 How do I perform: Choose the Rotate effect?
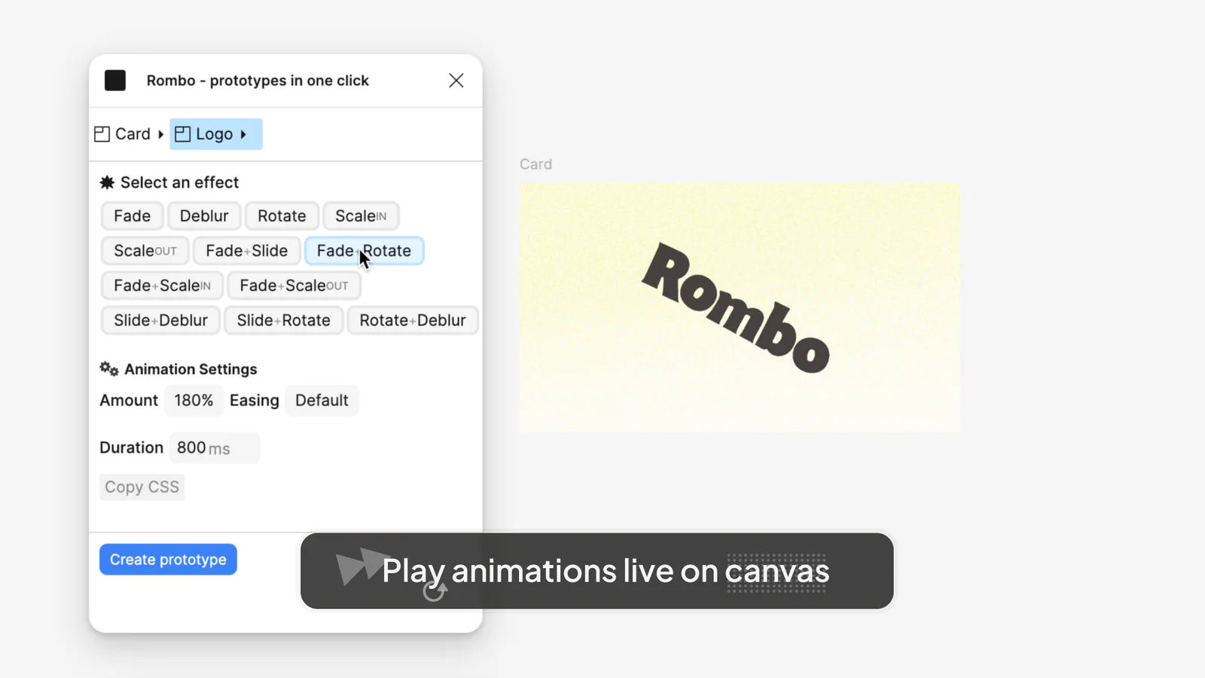(282, 216)
